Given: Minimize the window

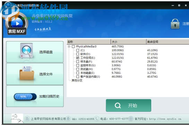Looking at the screenshot, I should coord(173,6).
